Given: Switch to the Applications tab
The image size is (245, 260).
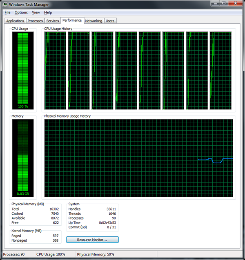Looking at the screenshot, I should (15, 21).
